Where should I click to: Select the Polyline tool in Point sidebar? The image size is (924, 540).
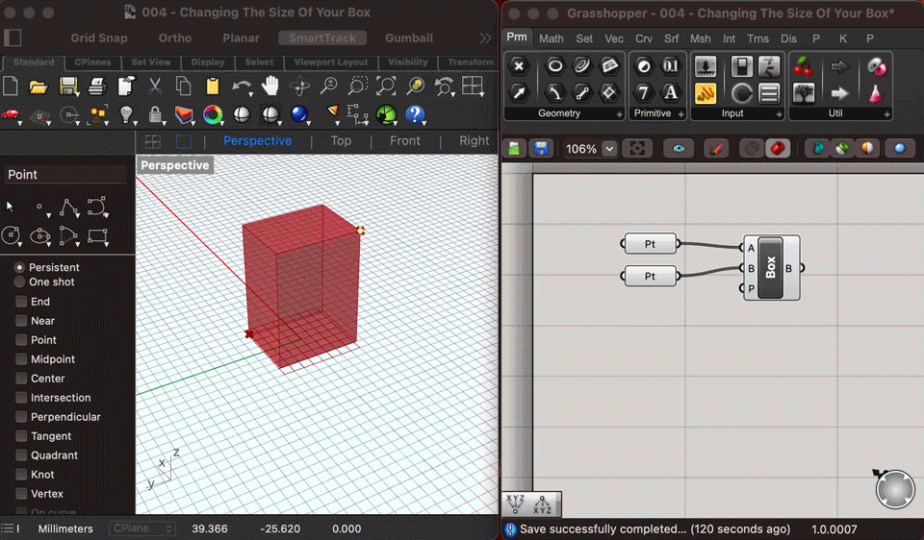click(x=68, y=208)
